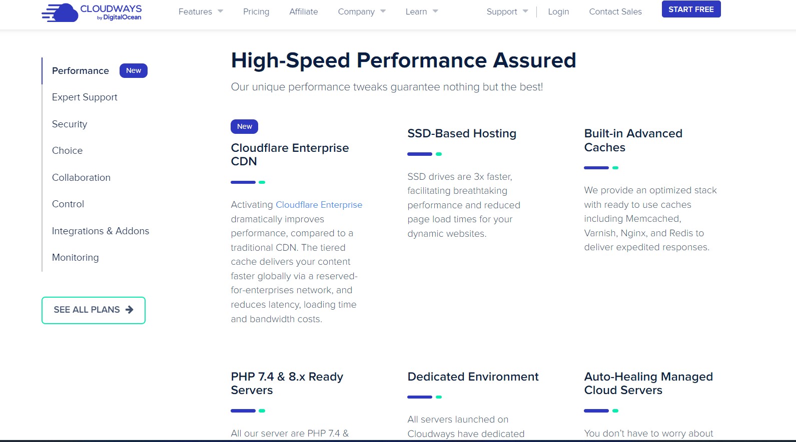The height and width of the screenshot is (442, 796).
Task: Select the Choice sidebar tab
Action: tap(68, 150)
